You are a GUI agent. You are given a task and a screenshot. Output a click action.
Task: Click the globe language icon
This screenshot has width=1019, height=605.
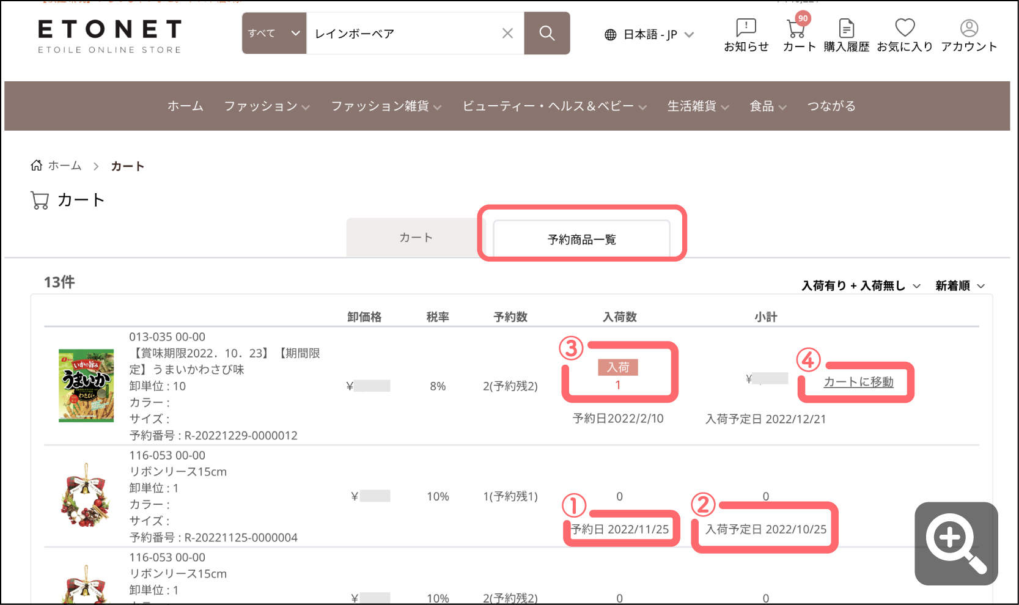click(x=610, y=35)
